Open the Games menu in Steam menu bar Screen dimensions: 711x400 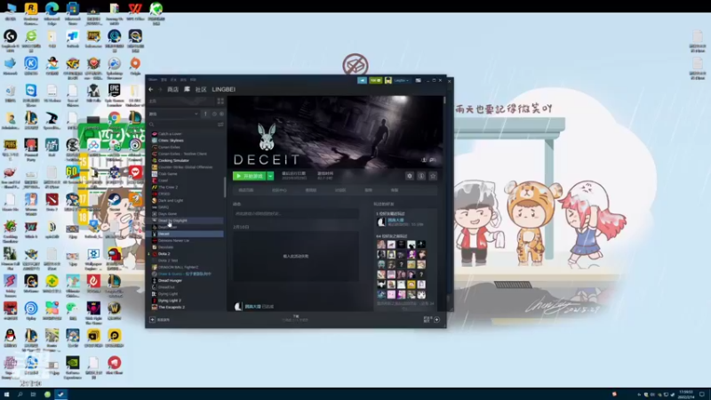183,80
